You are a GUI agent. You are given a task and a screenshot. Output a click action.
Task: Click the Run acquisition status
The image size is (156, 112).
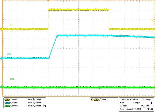click(122, 103)
